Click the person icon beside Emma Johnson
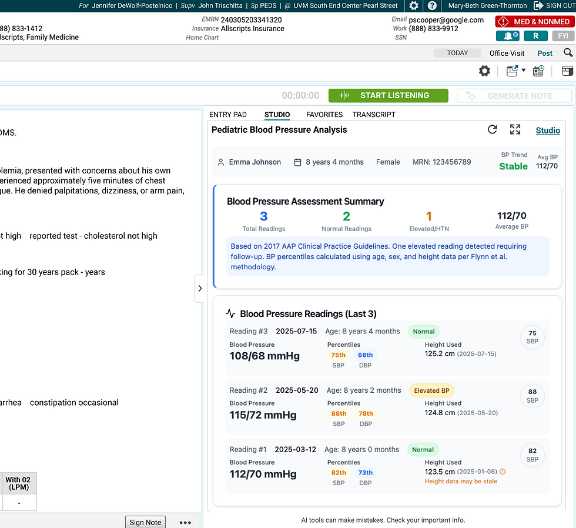The width and height of the screenshot is (576, 528). click(x=221, y=162)
